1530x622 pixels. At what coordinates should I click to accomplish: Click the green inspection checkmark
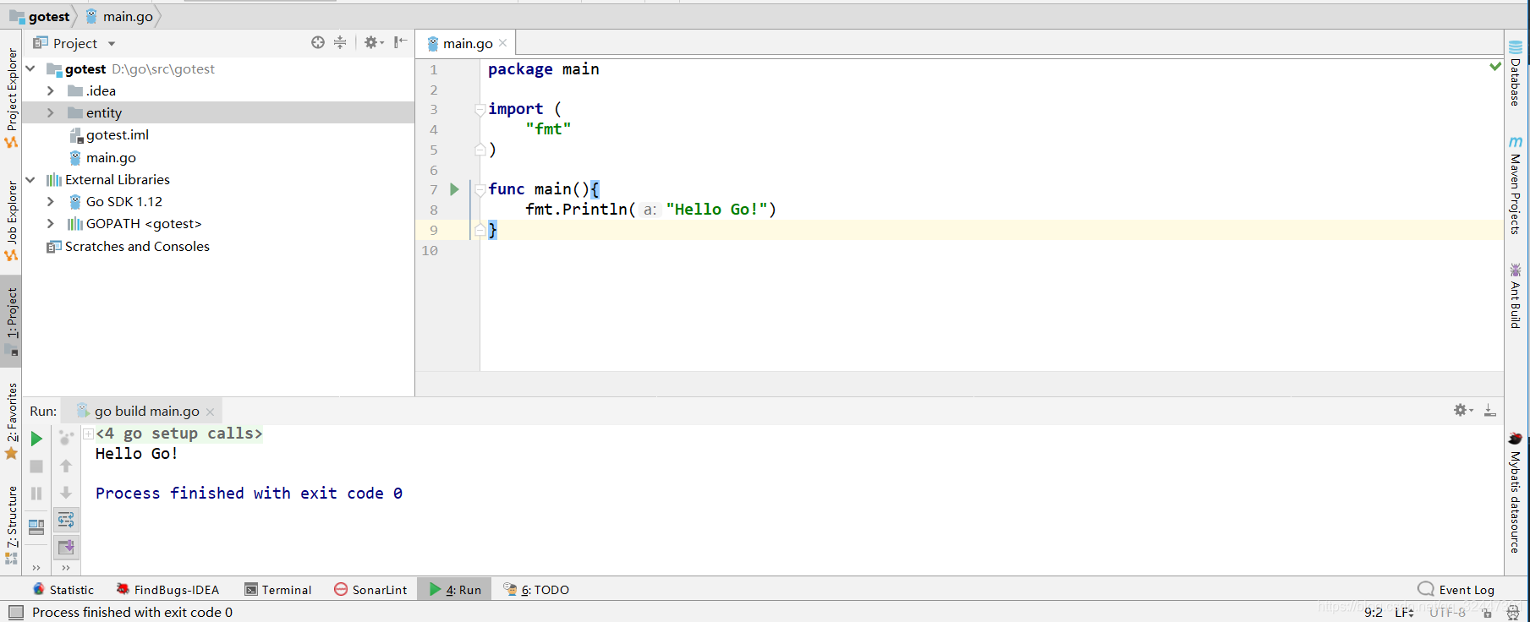click(1495, 66)
